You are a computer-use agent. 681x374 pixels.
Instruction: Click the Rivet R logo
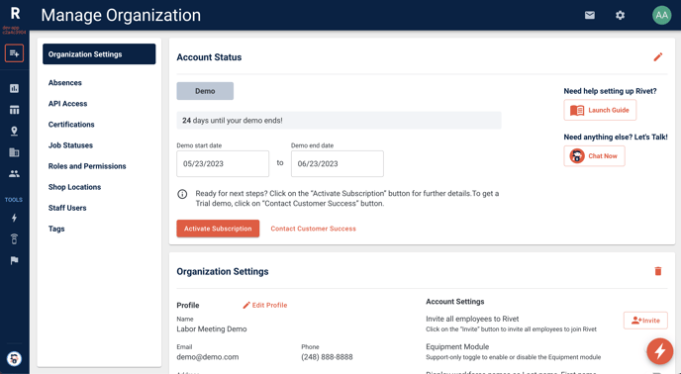pos(15,14)
